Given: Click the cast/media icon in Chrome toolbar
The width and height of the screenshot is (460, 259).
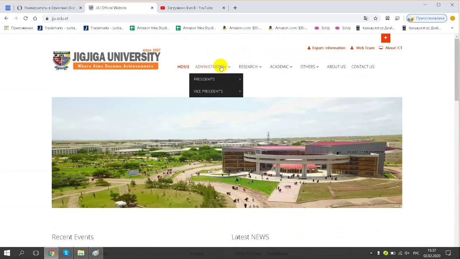Looking at the screenshot, I should click(397, 18).
